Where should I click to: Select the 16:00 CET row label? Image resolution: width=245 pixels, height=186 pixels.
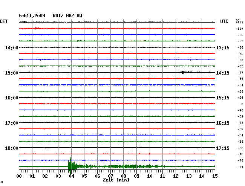point(12,98)
